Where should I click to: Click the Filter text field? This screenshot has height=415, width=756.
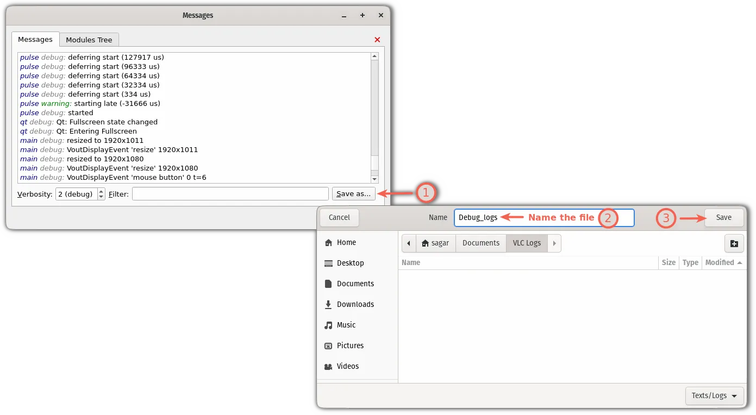230,194
